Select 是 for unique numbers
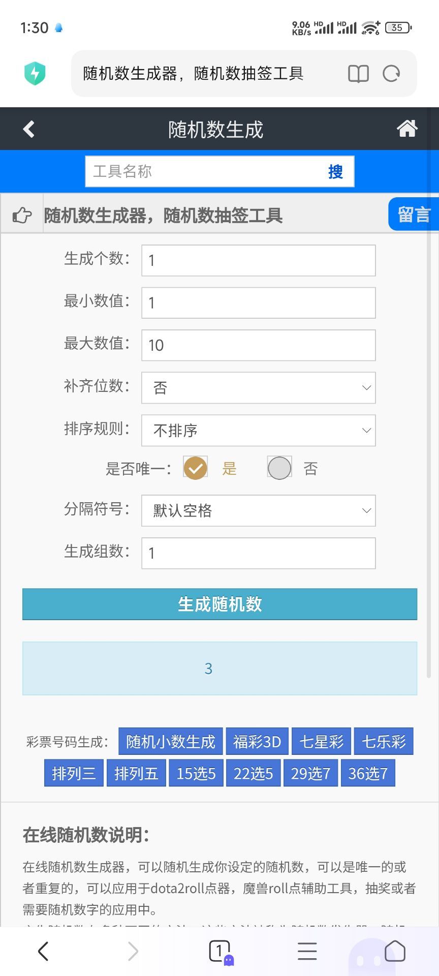Screen dimensions: 439x976 (195, 468)
